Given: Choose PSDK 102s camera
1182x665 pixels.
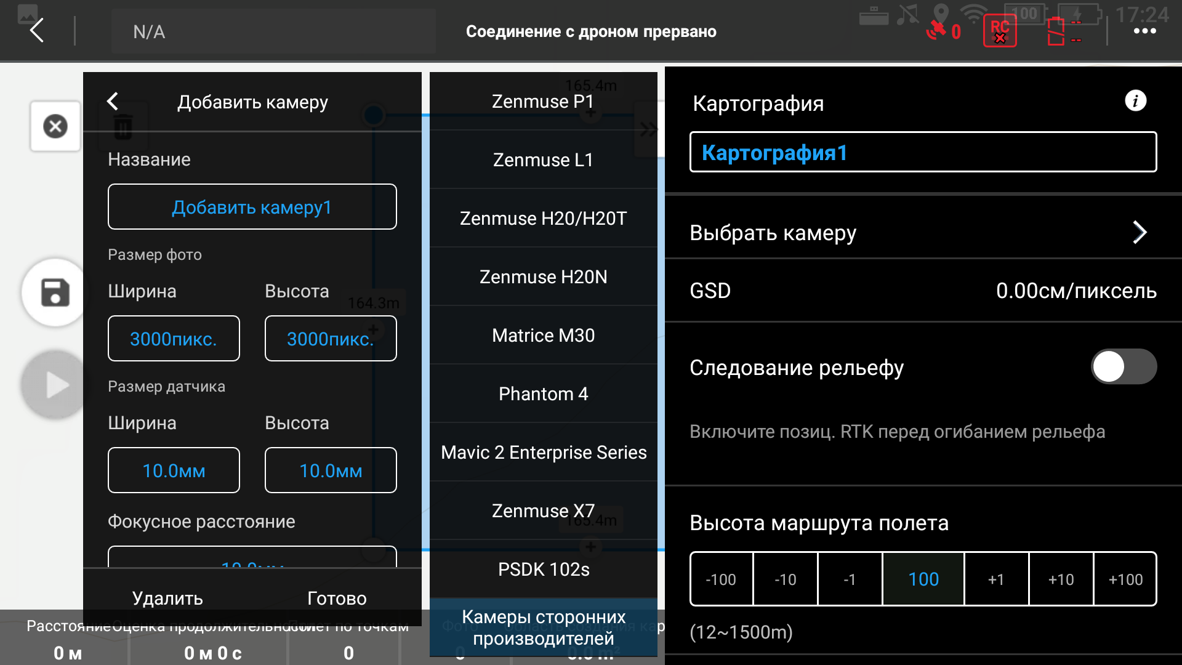Looking at the screenshot, I should pyautogui.click(x=544, y=570).
